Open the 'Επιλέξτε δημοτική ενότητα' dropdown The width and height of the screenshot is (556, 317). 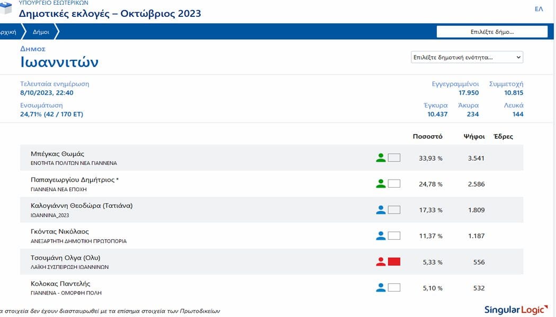pyautogui.click(x=467, y=57)
